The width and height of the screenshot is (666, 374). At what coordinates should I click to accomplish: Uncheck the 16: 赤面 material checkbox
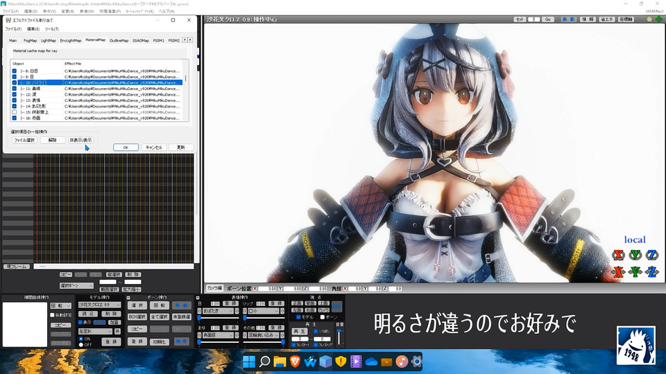pyautogui.click(x=15, y=118)
